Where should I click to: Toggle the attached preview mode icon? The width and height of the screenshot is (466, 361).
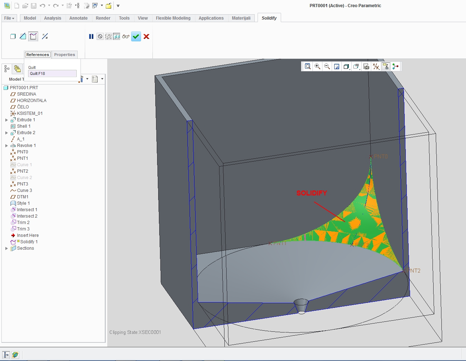[116, 36]
